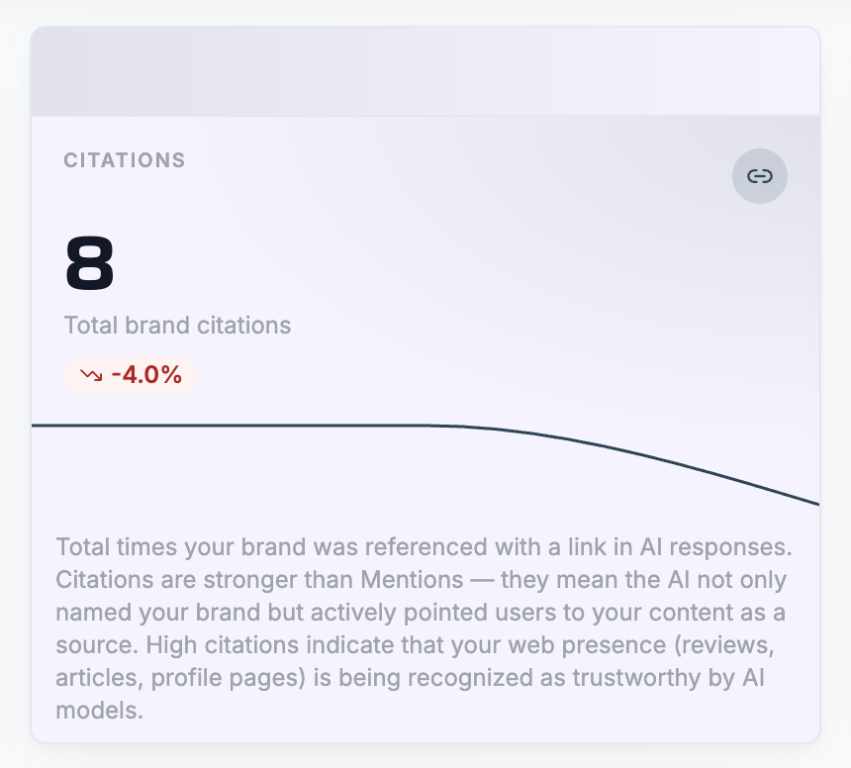This screenshot has width=851, height=768.
Task: Click the Total brand citations label
Action: 177,325
